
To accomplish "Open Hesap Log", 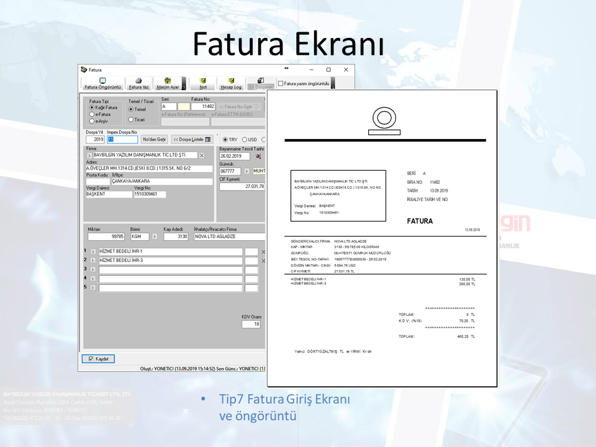I will click(x=231, y=83).
